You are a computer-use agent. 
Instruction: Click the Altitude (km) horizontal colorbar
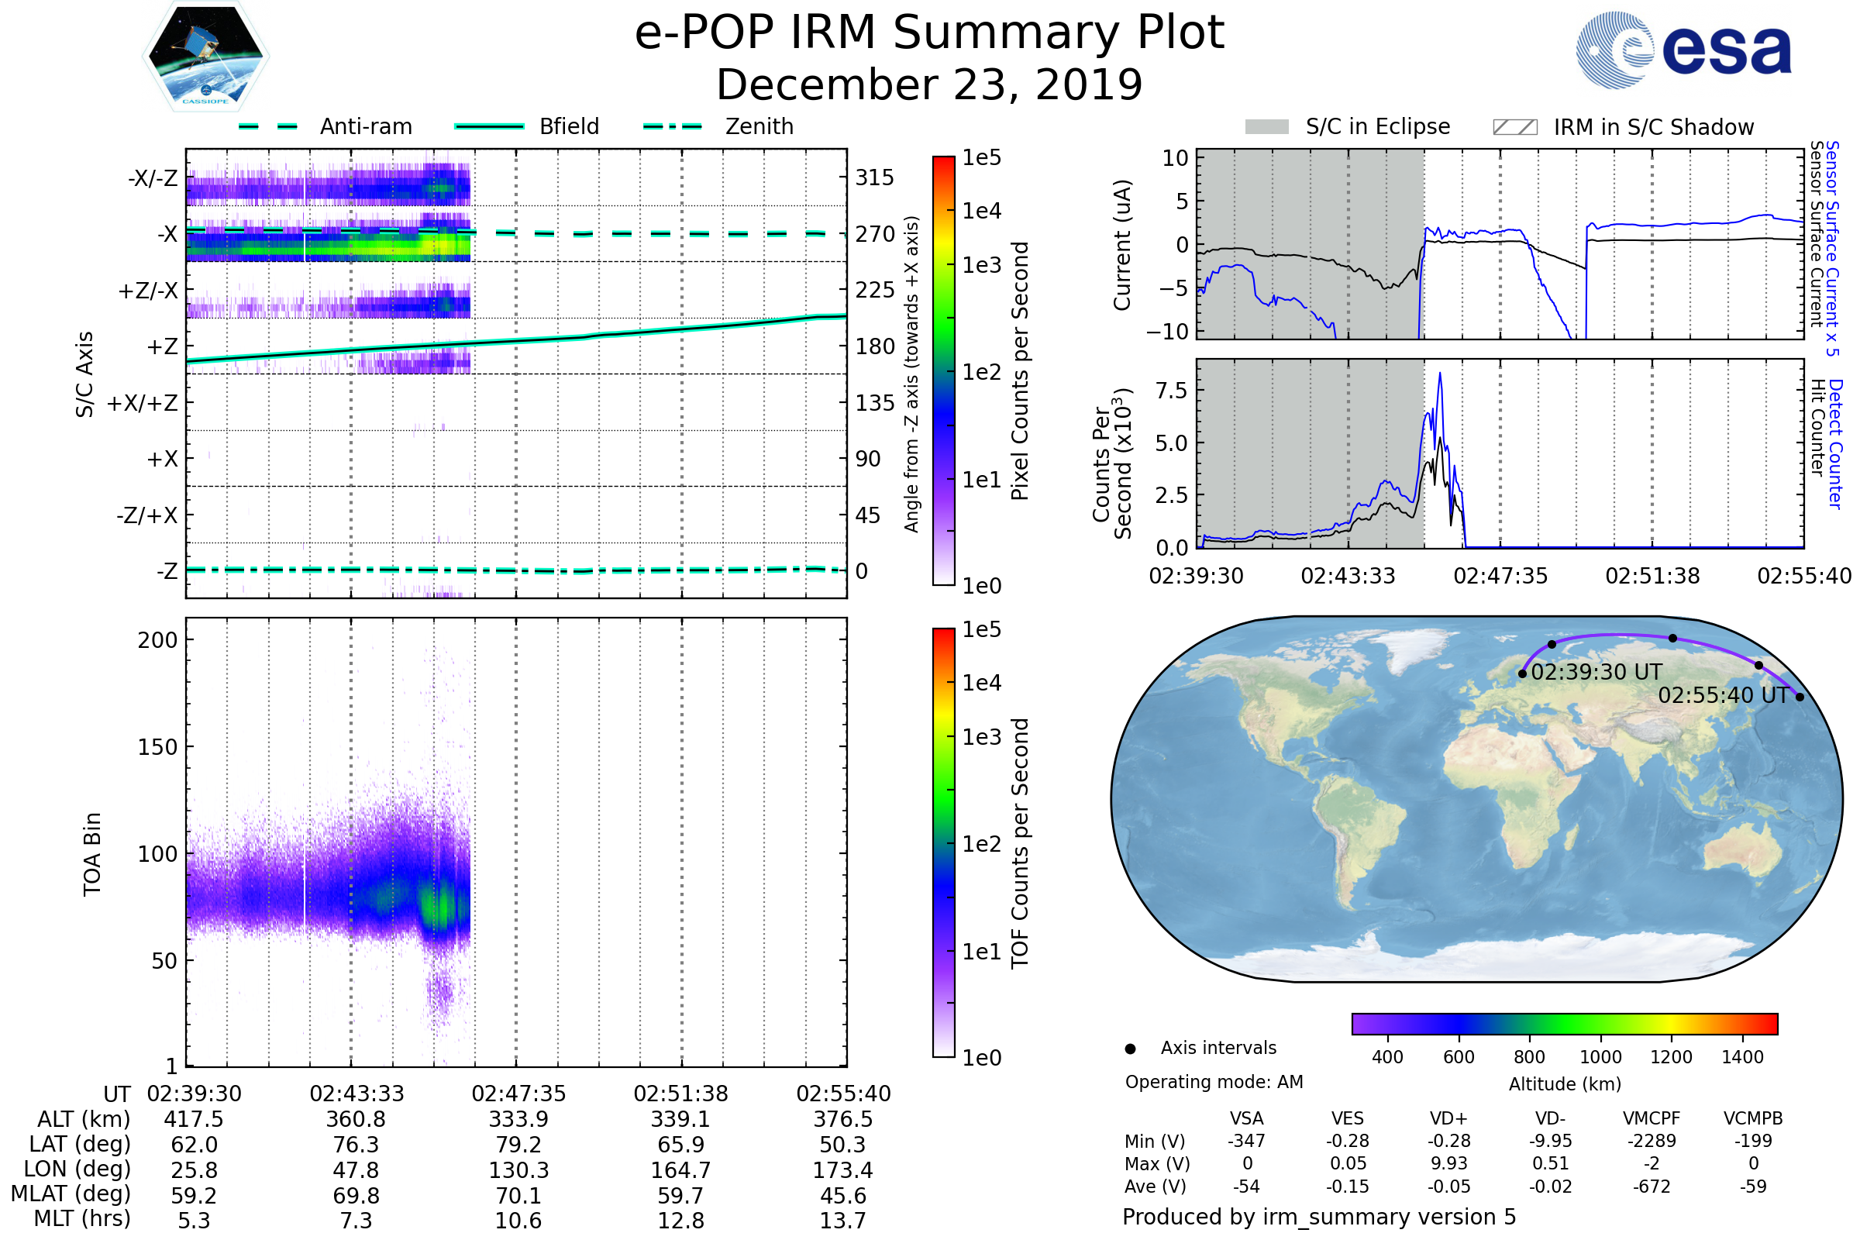pos(1564,1023)
